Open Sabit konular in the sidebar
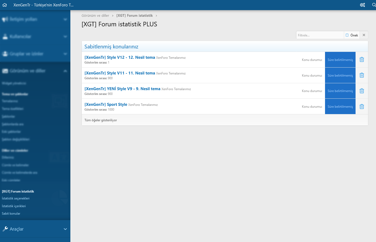 click(11, 214)
